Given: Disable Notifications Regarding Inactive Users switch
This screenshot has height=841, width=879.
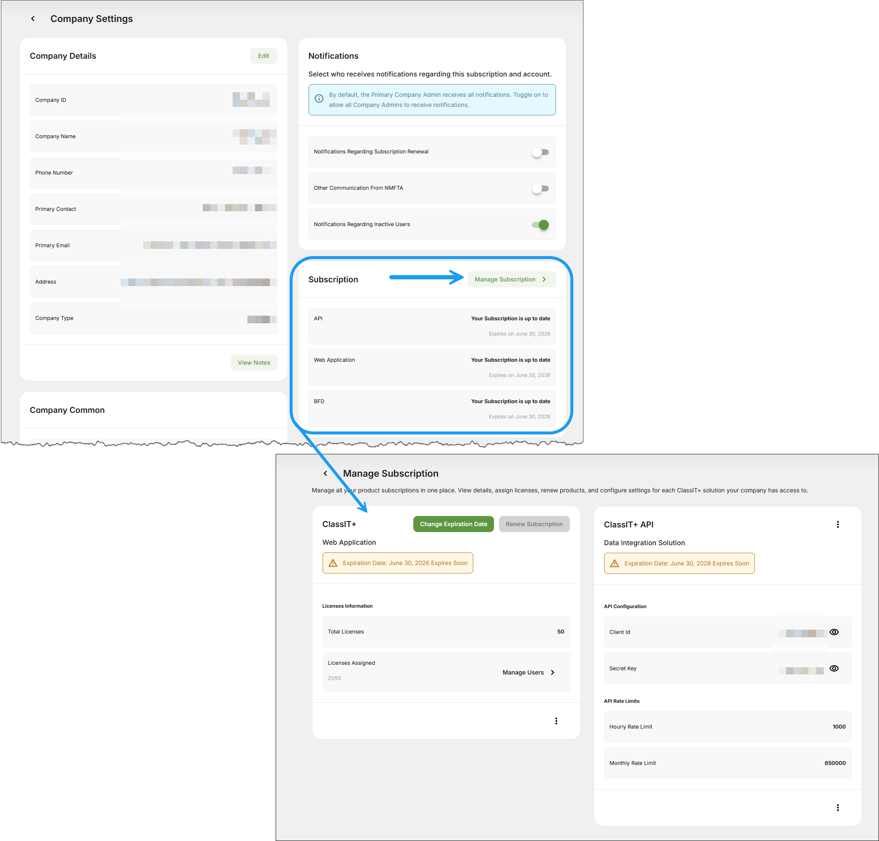Looking at the screenshot, I should tap(540, 225).
